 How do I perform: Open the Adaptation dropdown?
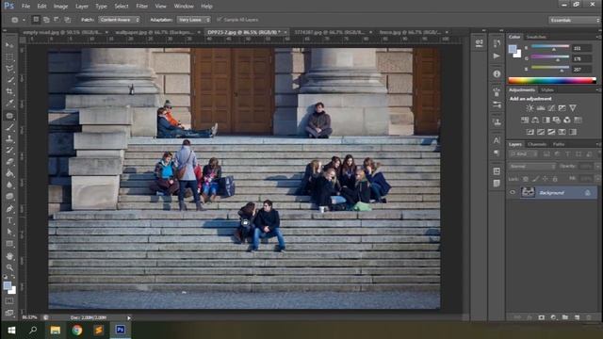[194, 20]
